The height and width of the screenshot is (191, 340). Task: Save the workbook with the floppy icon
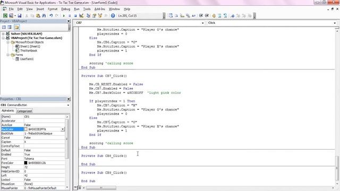coord(20,15)
